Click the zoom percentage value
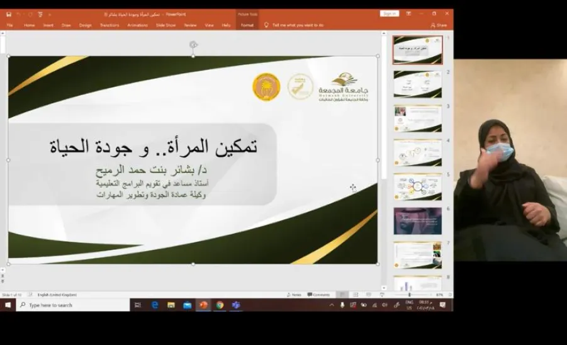The height and width of the screenshot is (345, 567). pos(439,295)
